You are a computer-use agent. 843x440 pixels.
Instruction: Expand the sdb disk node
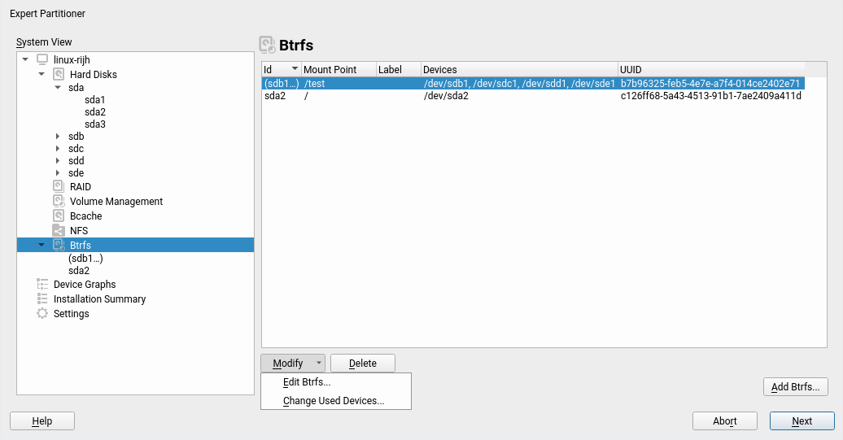[x=58, y=137]
